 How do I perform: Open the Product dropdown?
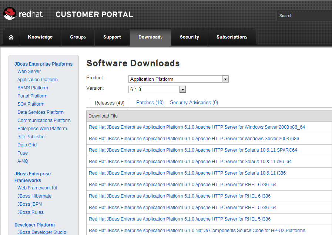pos(178,79)
